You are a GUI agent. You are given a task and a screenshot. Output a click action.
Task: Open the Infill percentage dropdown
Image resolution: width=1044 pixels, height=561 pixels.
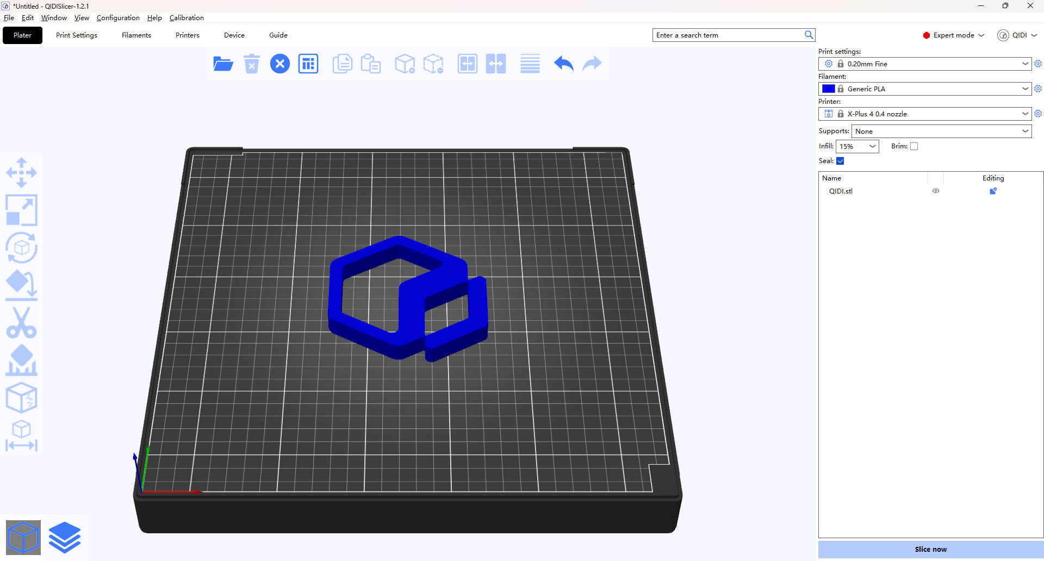[857, 146]
